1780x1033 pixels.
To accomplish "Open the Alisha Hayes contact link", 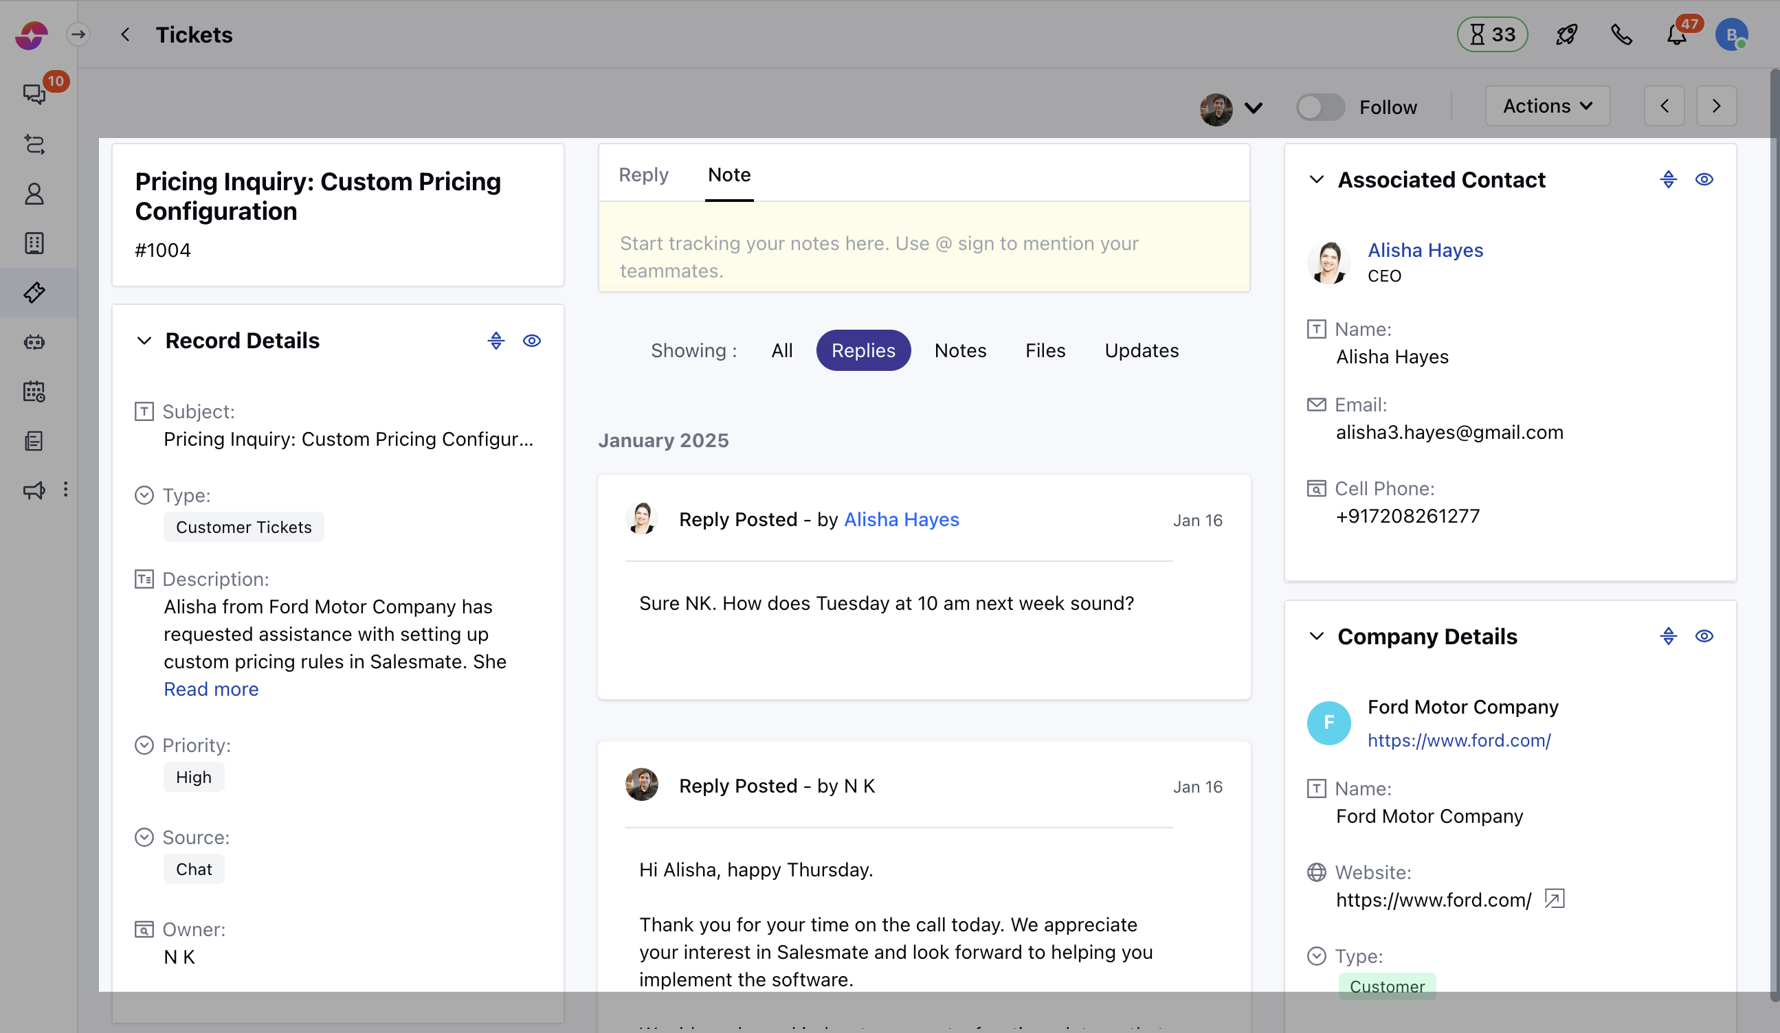I will tap(1425, 250).
